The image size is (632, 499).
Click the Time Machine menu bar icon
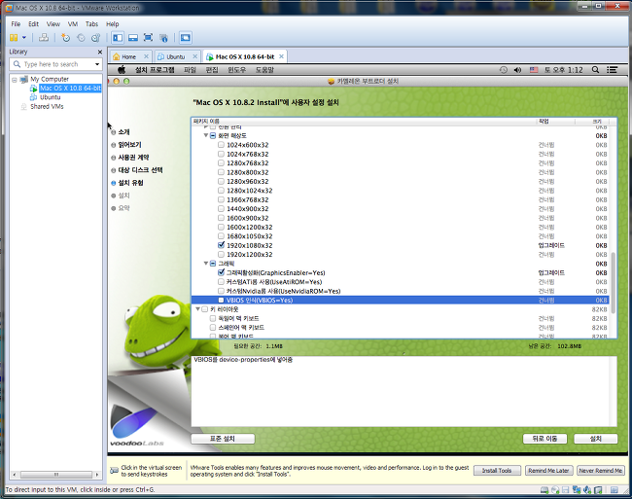pyautogui.click(x=504, y=70)
